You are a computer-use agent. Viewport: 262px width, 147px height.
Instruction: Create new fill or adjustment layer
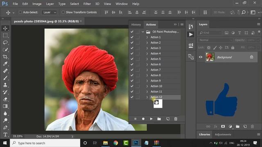(x=230, y=127)
